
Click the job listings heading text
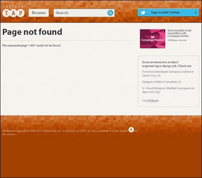[167, 64]
